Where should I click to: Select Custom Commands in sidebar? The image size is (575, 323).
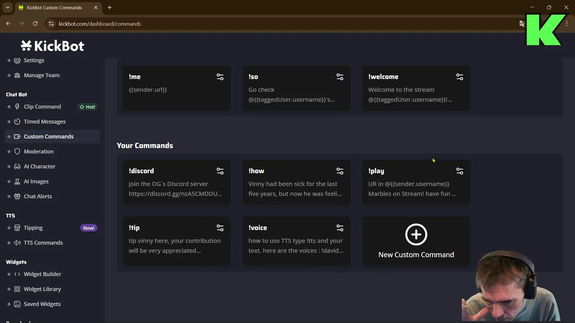click(52, 136)
